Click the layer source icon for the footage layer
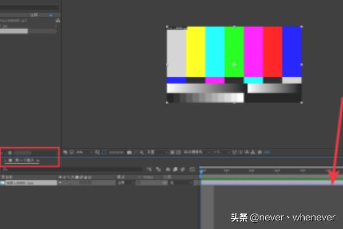 point(3,183)
